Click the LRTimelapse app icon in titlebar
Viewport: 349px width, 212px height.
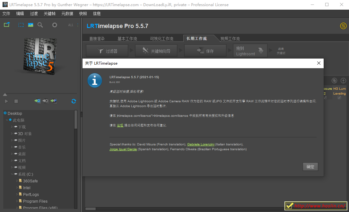point(5,5)
